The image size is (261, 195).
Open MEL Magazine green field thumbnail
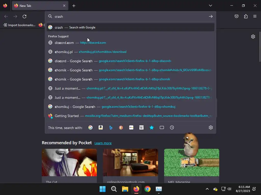(192, 162)
